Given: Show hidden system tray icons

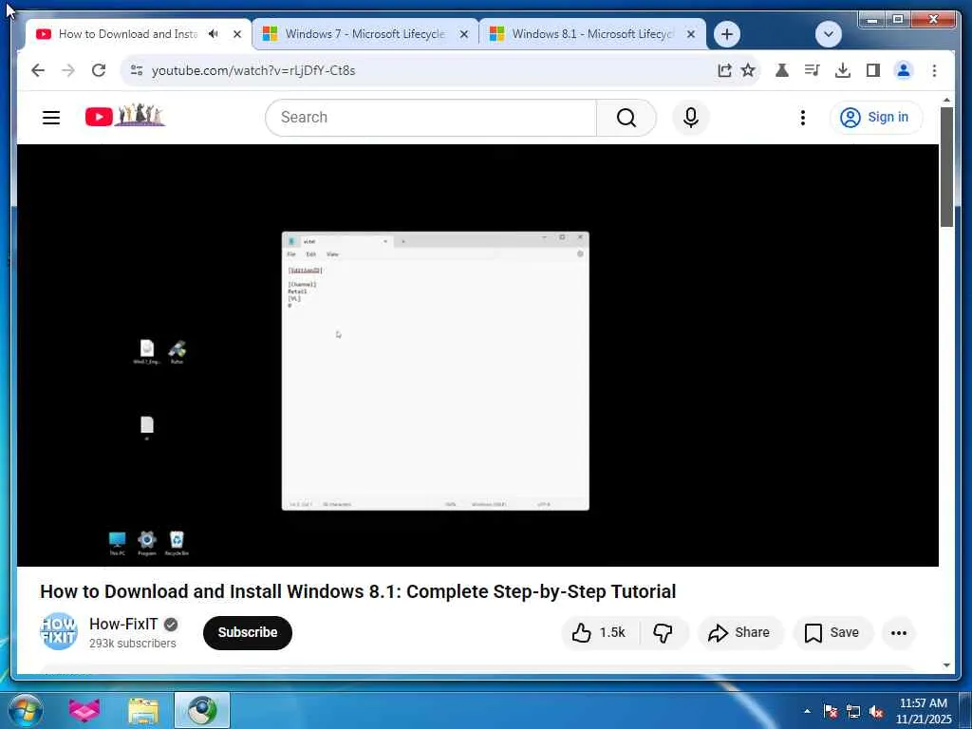Looking at the screenshot, I should tap(807, 711).
